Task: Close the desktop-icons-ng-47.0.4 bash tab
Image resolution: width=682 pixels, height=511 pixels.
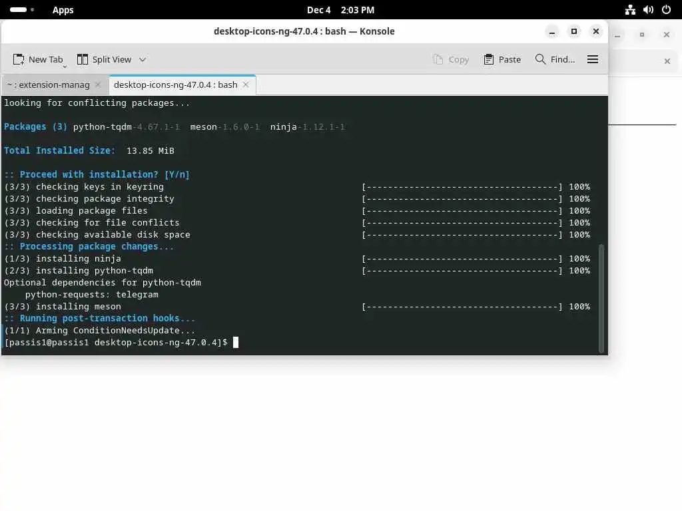Action: click(246, 85)
